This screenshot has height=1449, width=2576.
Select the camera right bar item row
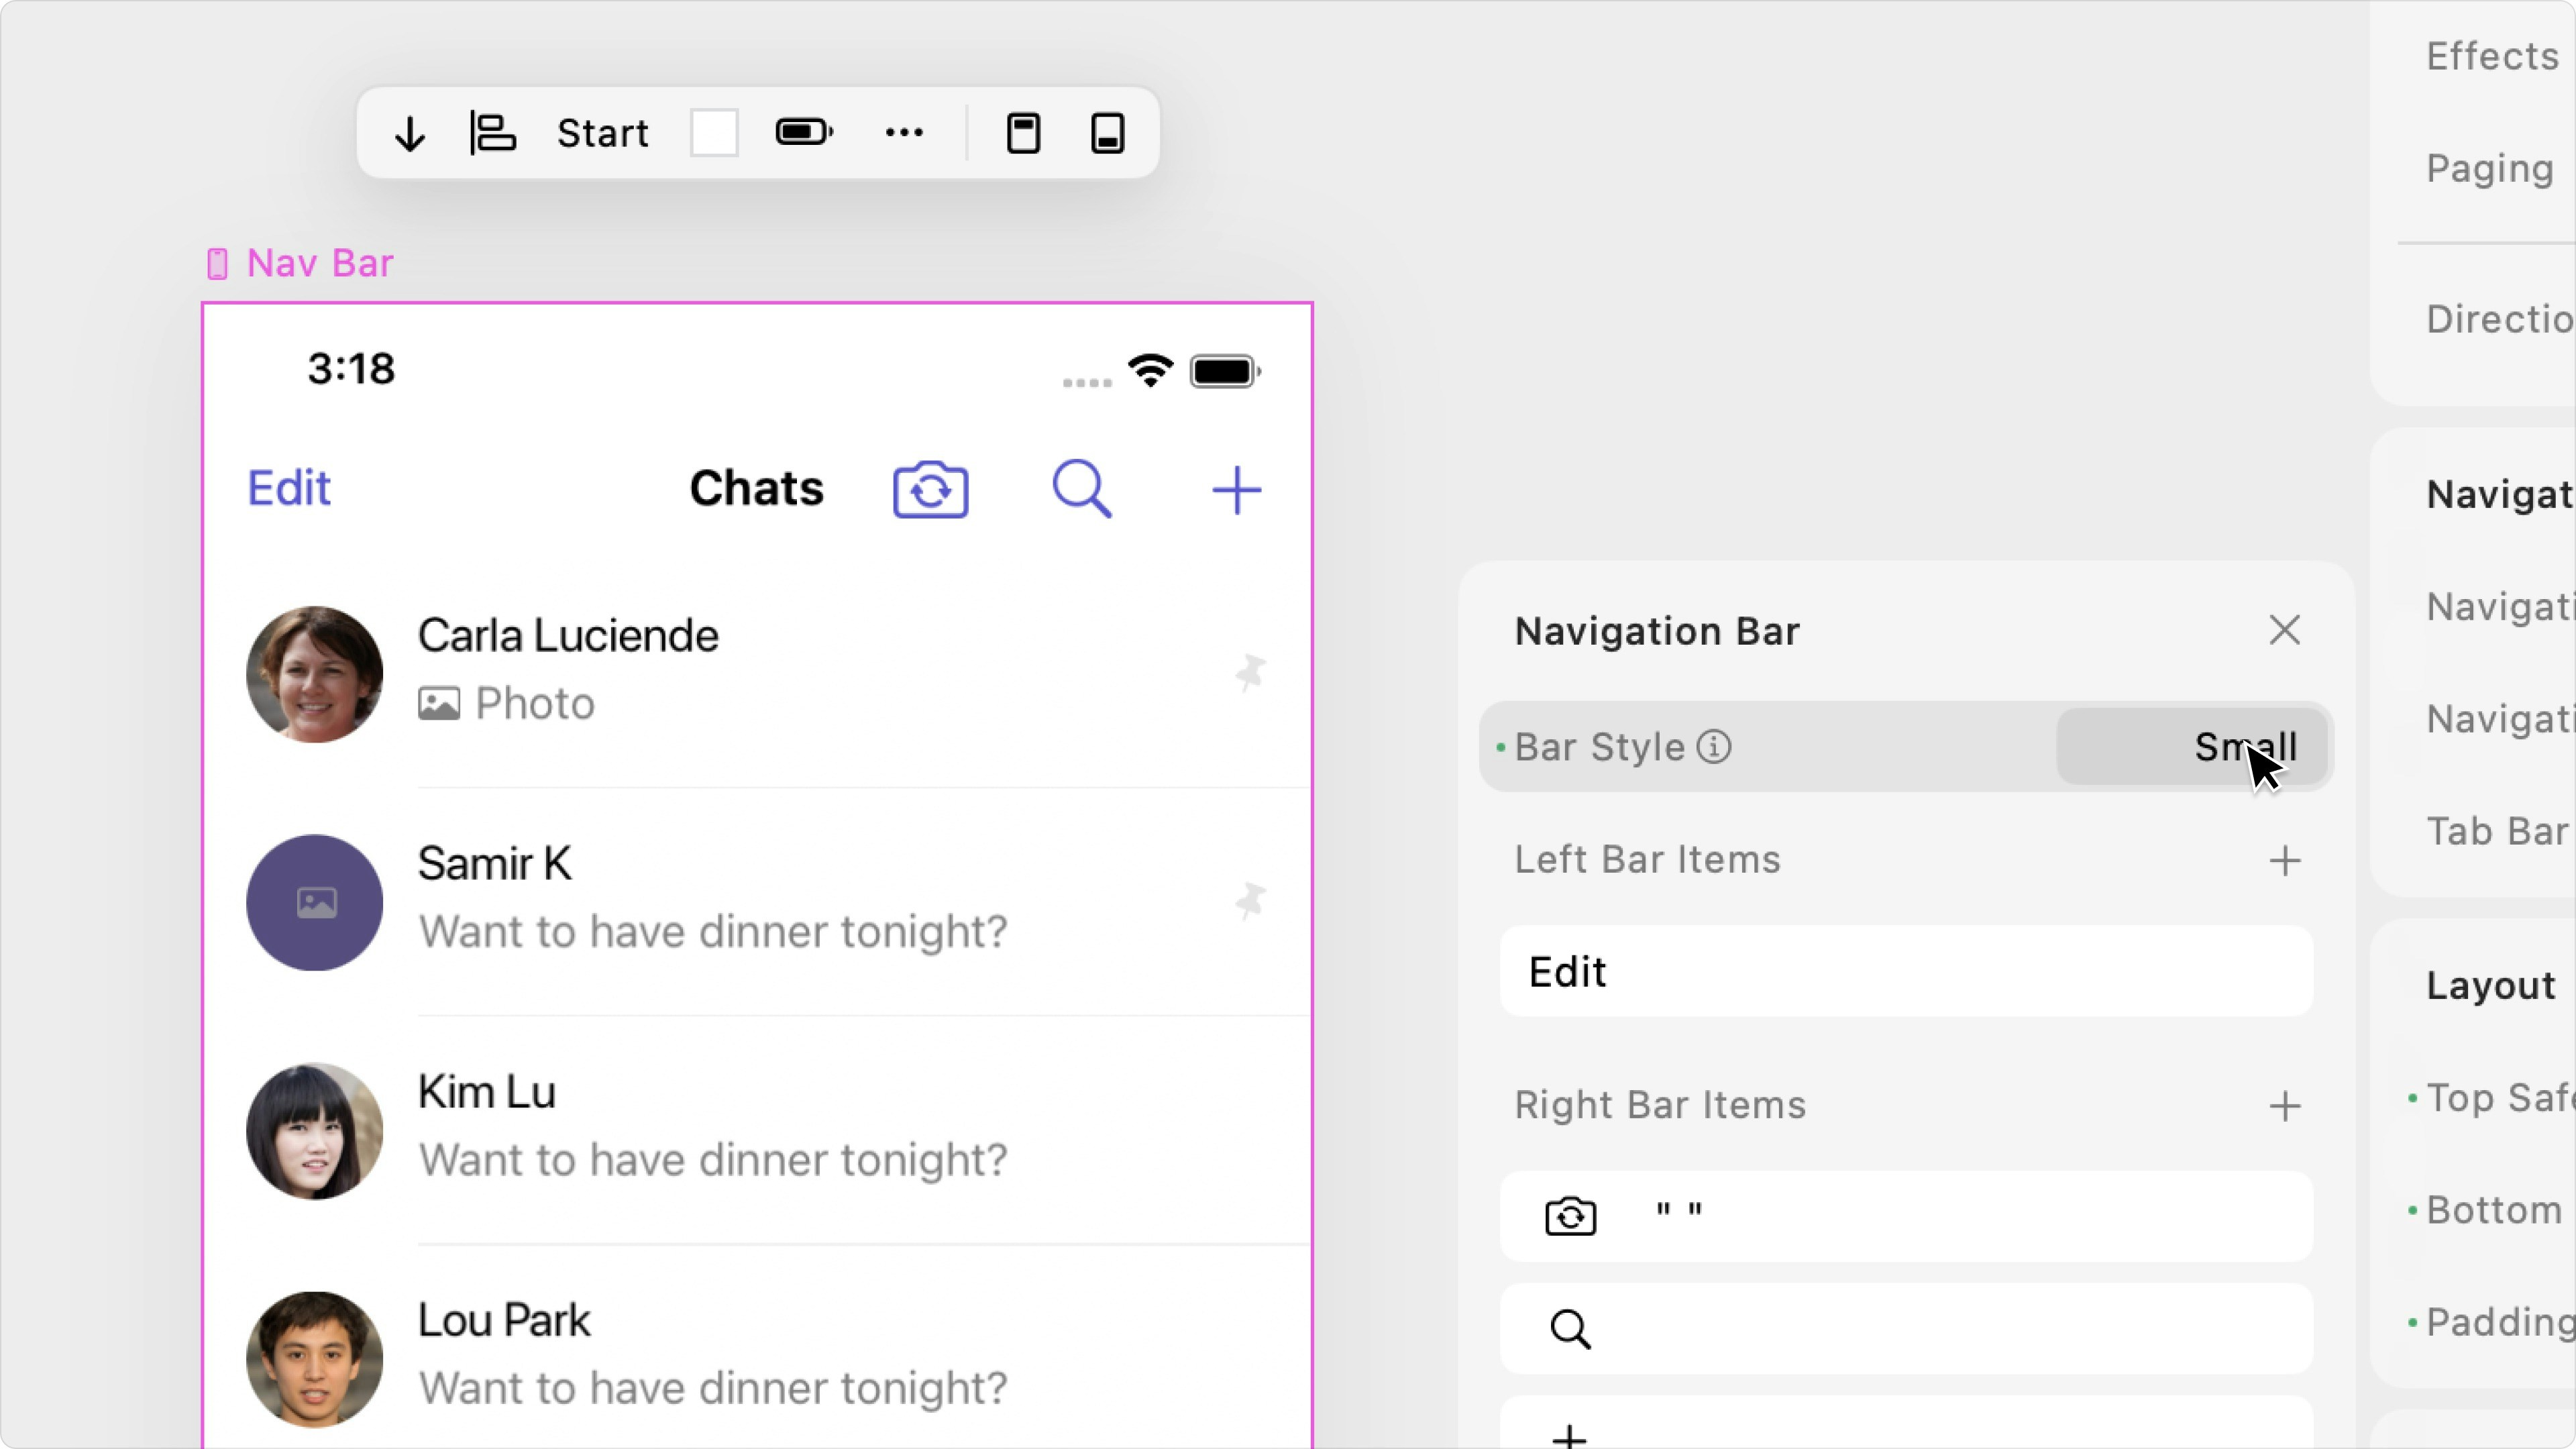tap(1906, 1217)
